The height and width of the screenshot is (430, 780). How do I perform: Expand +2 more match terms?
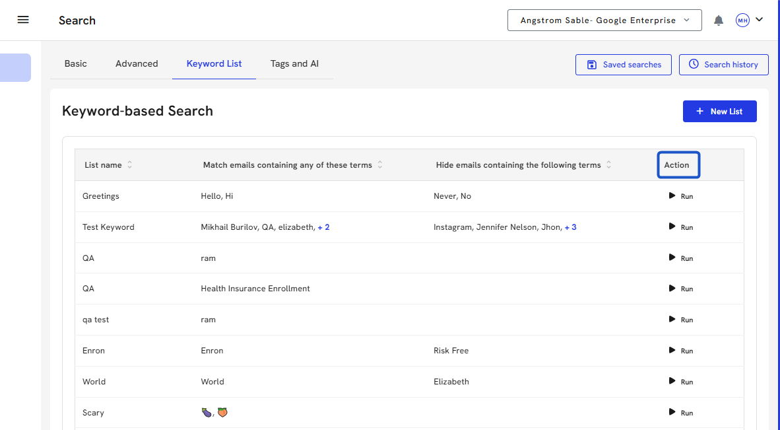point(323,227)
